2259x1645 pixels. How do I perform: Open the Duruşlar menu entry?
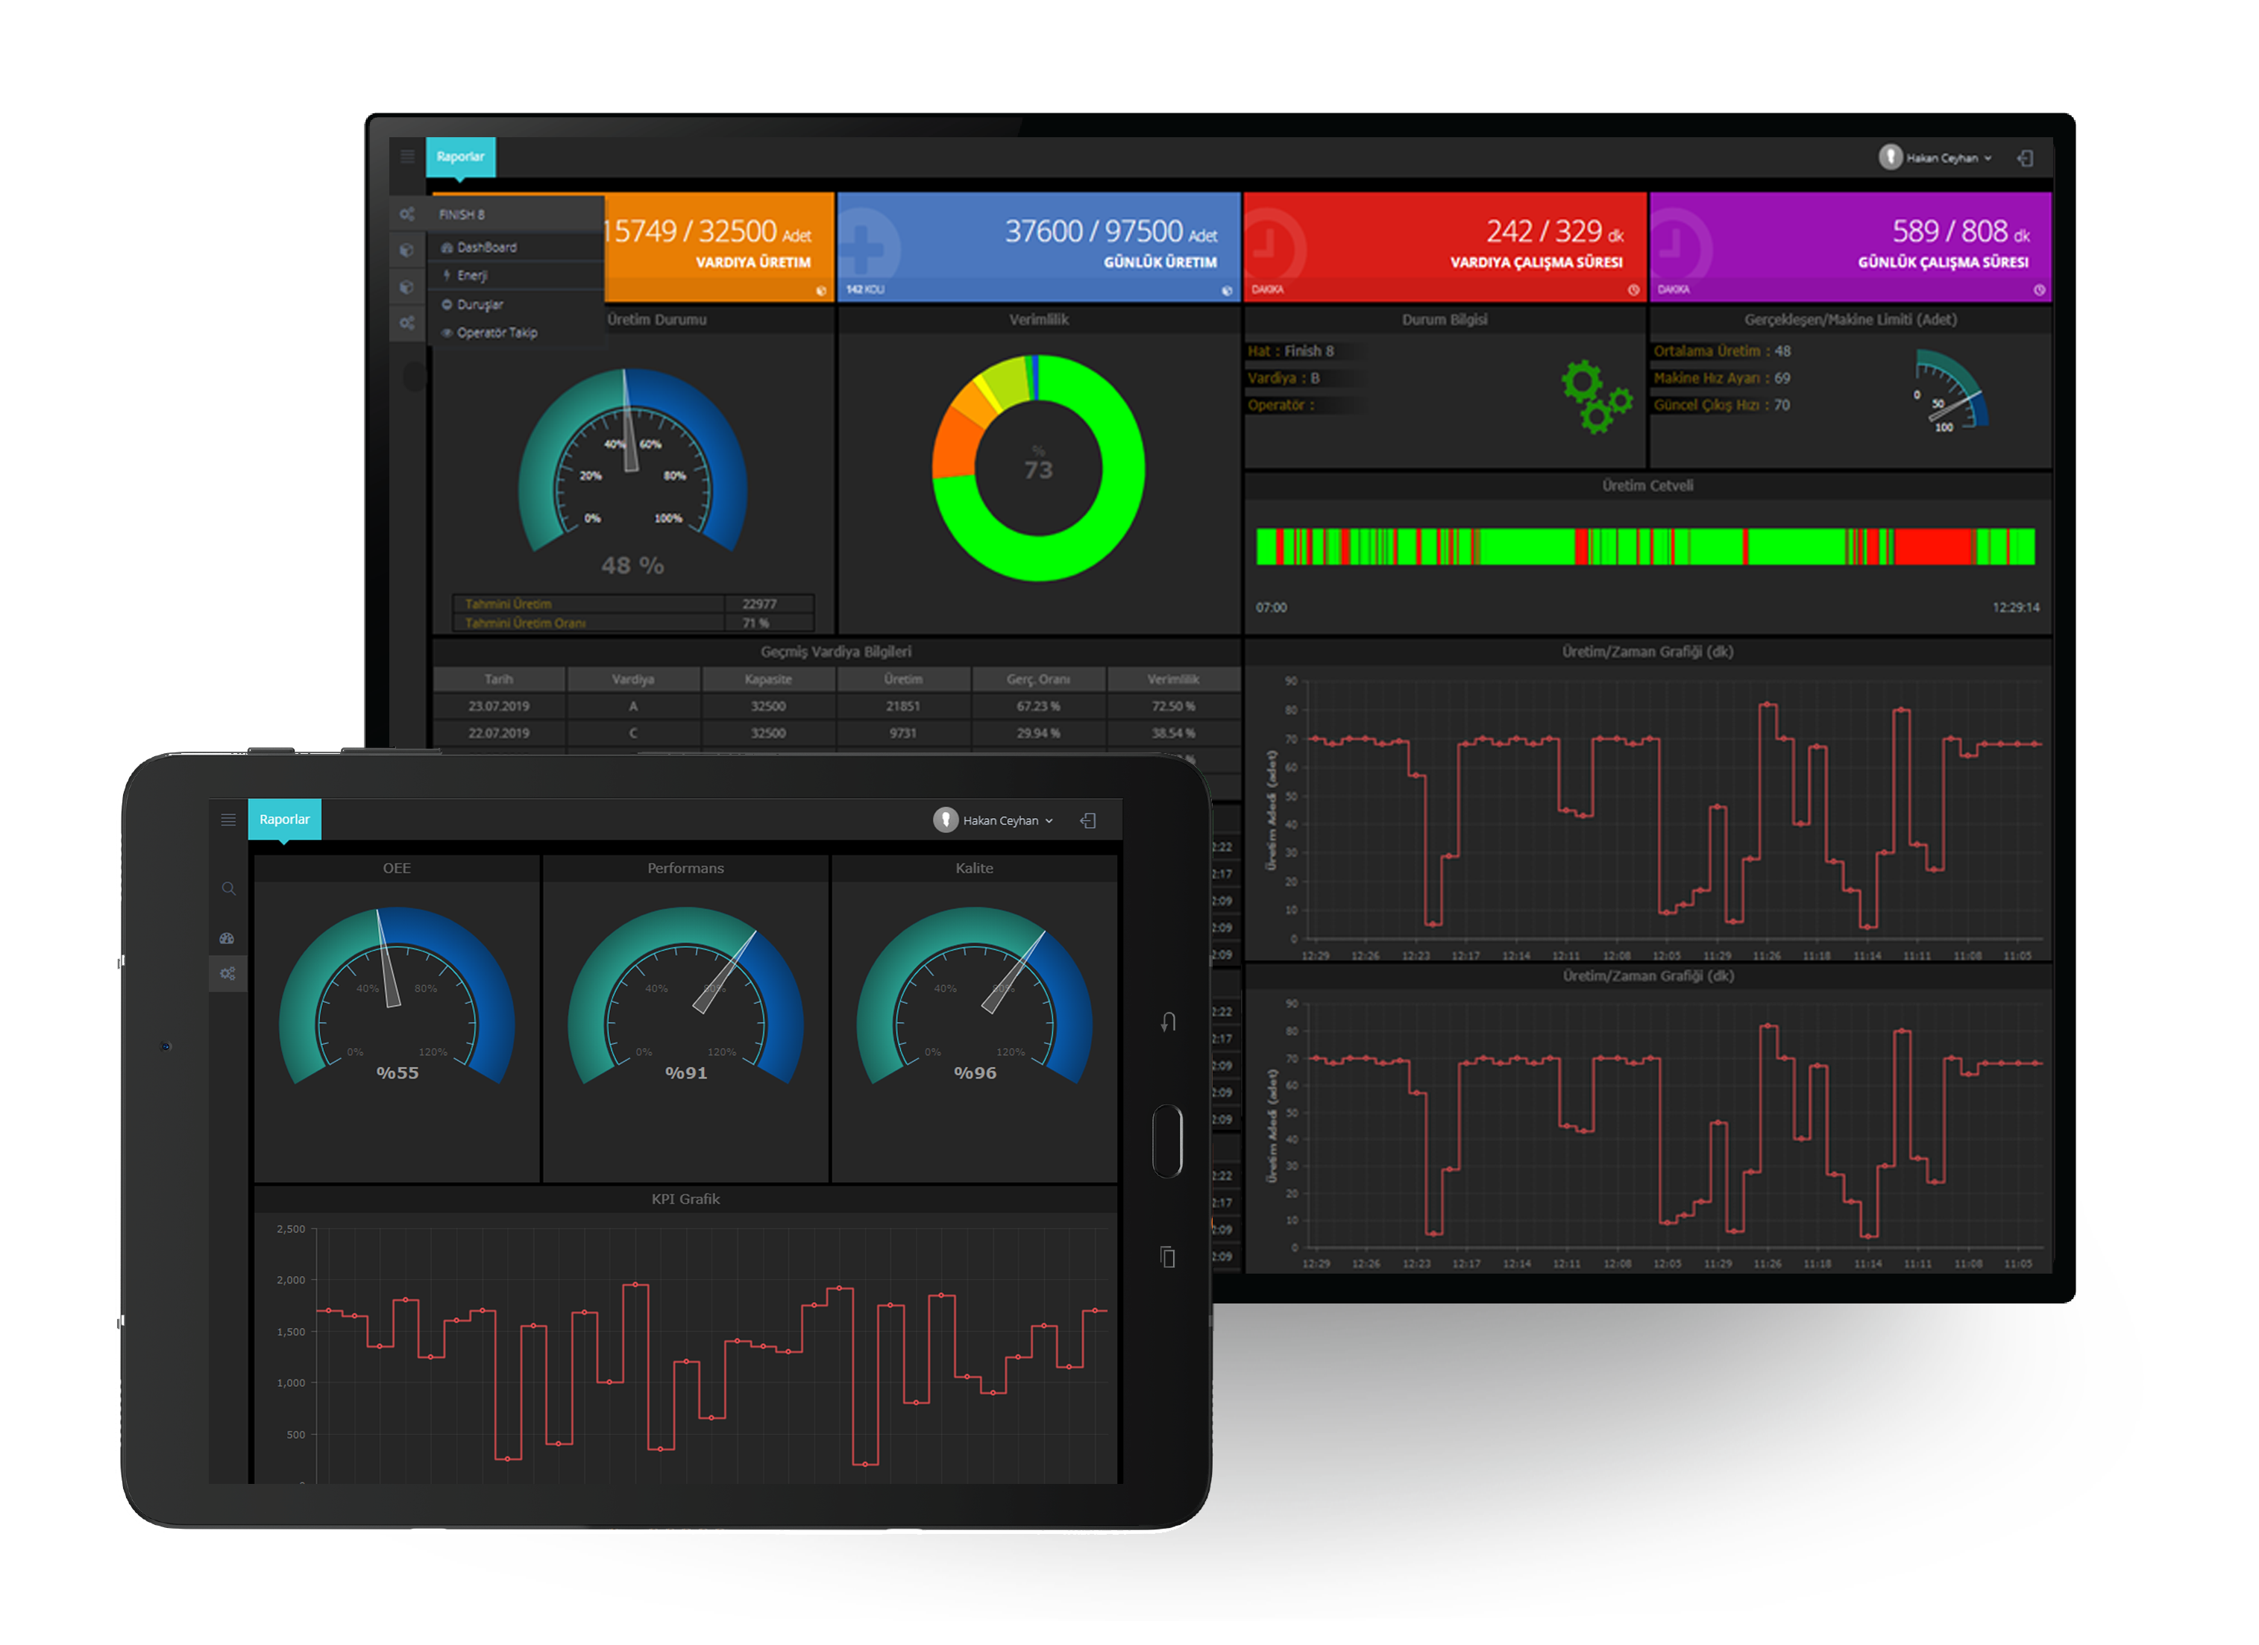(479, 305)
